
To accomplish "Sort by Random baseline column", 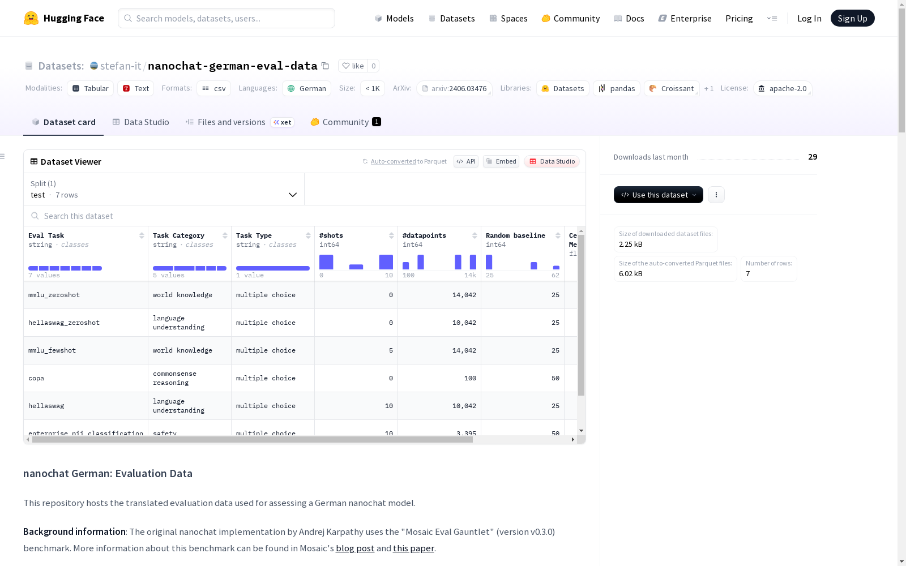I will 558,235.
